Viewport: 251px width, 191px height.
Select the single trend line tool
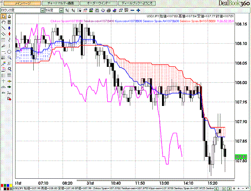tap(4, 28)
